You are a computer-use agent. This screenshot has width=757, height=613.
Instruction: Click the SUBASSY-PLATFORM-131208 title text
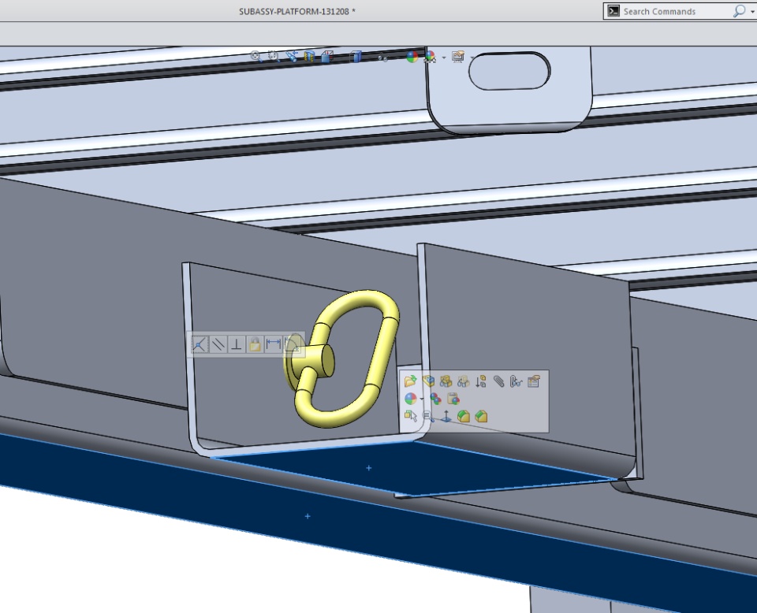294,11
